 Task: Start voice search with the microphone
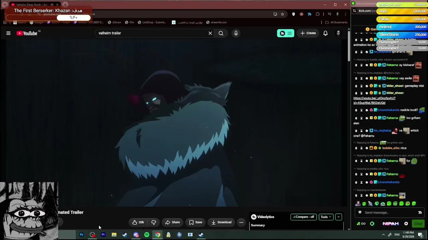(x=236, y=33)
